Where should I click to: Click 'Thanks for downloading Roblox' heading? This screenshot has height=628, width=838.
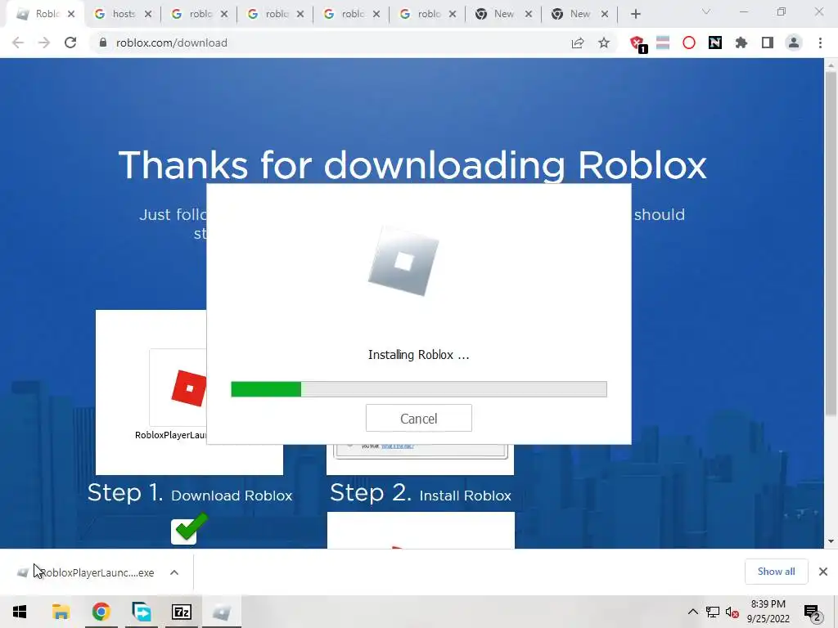tap(412, 165)
